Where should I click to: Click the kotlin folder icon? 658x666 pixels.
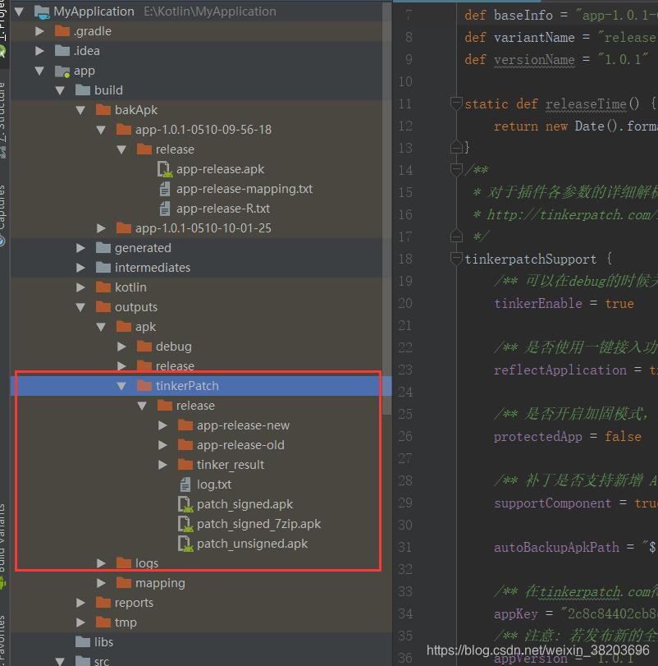[x=103, y=287]
